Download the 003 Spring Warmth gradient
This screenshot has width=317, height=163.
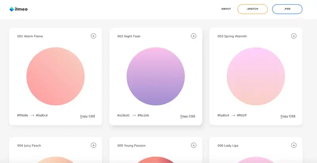(x=294, y=36)
